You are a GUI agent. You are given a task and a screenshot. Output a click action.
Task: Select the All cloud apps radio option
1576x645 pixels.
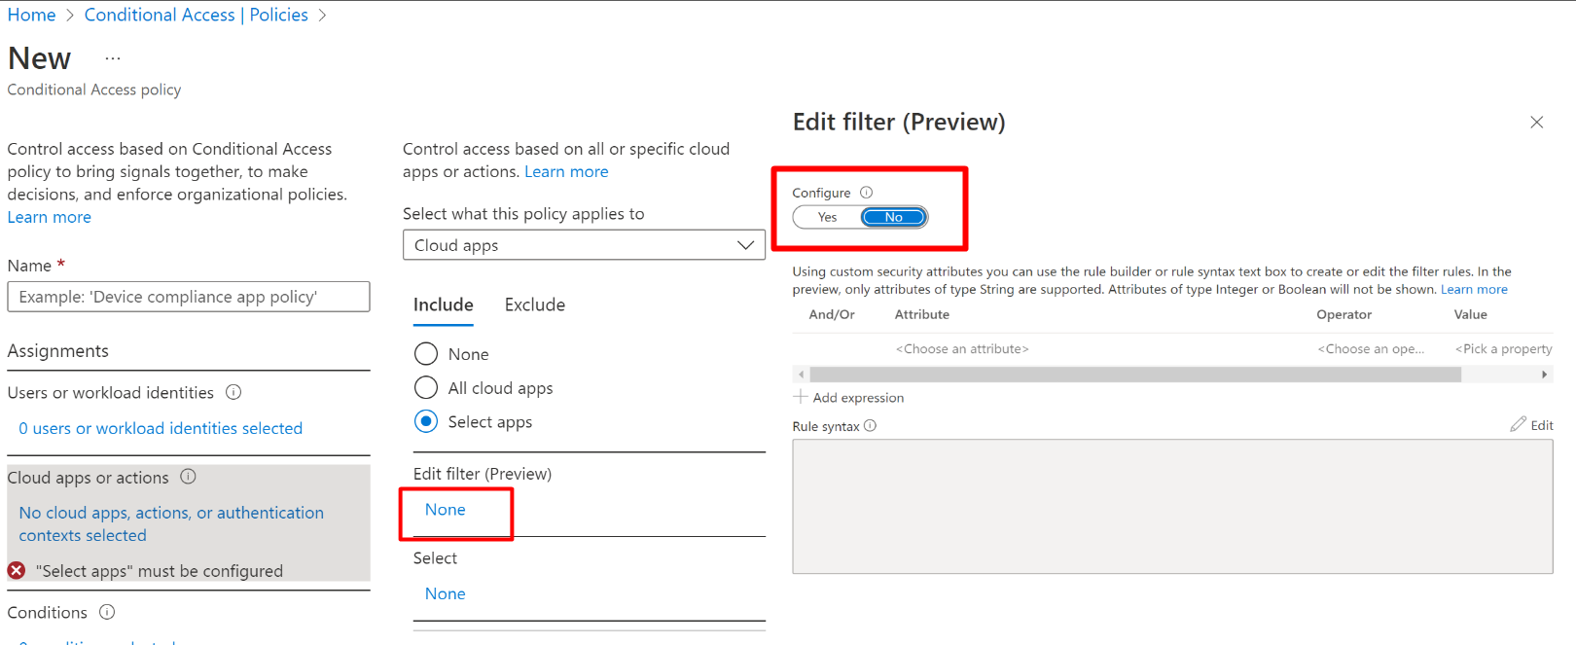426,388
